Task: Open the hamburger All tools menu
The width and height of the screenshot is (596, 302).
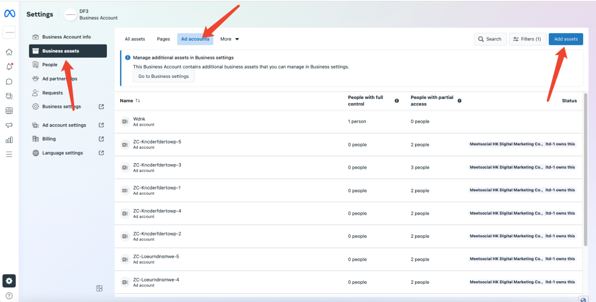Action: pyautogui.click(x=9, y=154)
